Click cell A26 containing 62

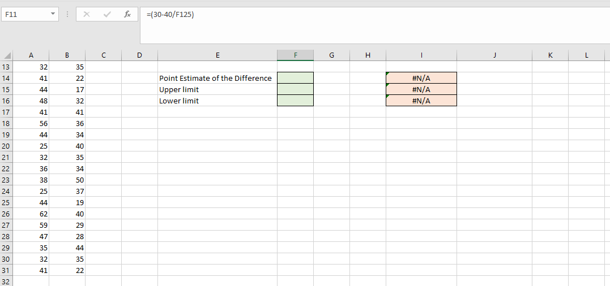[x=31, y=214]
